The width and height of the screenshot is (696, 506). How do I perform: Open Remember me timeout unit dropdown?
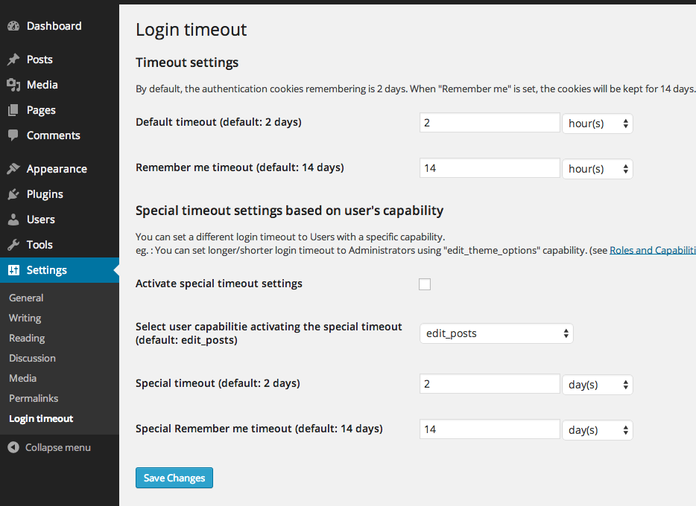pyautogui.click(x=598, y=169)
